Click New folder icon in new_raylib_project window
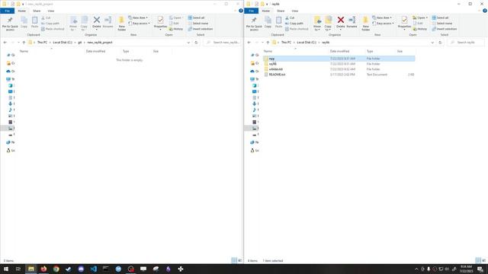The width and height of the screenshot is (488, 274). point(122,21)
